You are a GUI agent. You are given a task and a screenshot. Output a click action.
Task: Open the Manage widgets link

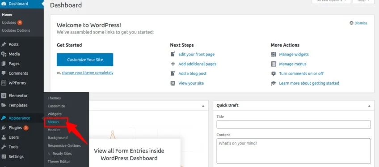[294, 55]
